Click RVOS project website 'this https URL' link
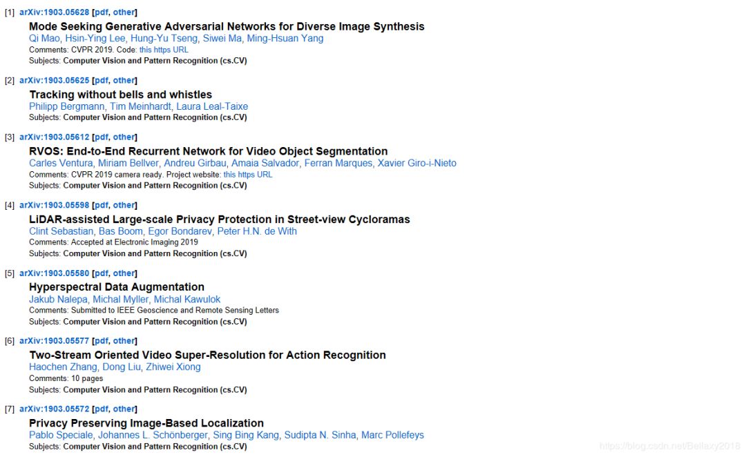Image resolution: width=746 pixels, height=457 pixels. tap(247, 175)
